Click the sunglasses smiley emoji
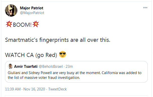This screenshot has width=153, height=97. 63,54
